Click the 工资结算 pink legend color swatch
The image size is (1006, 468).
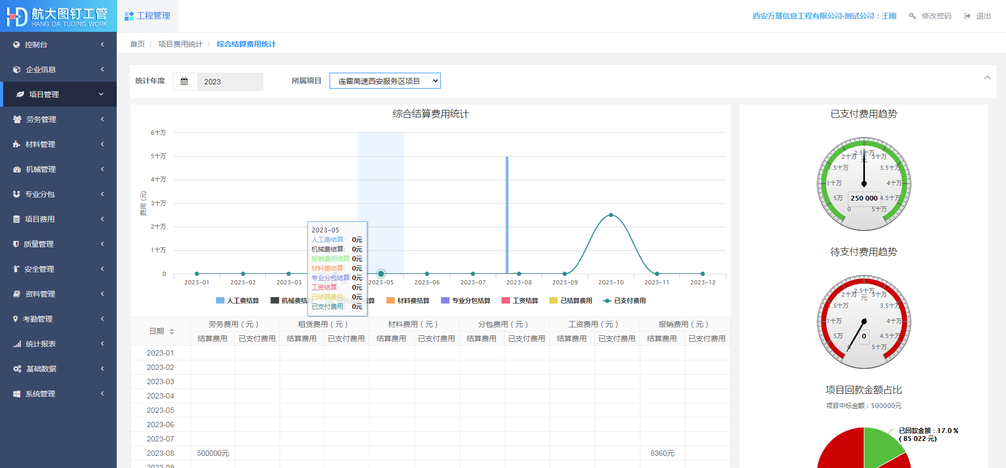click(506, 301)
